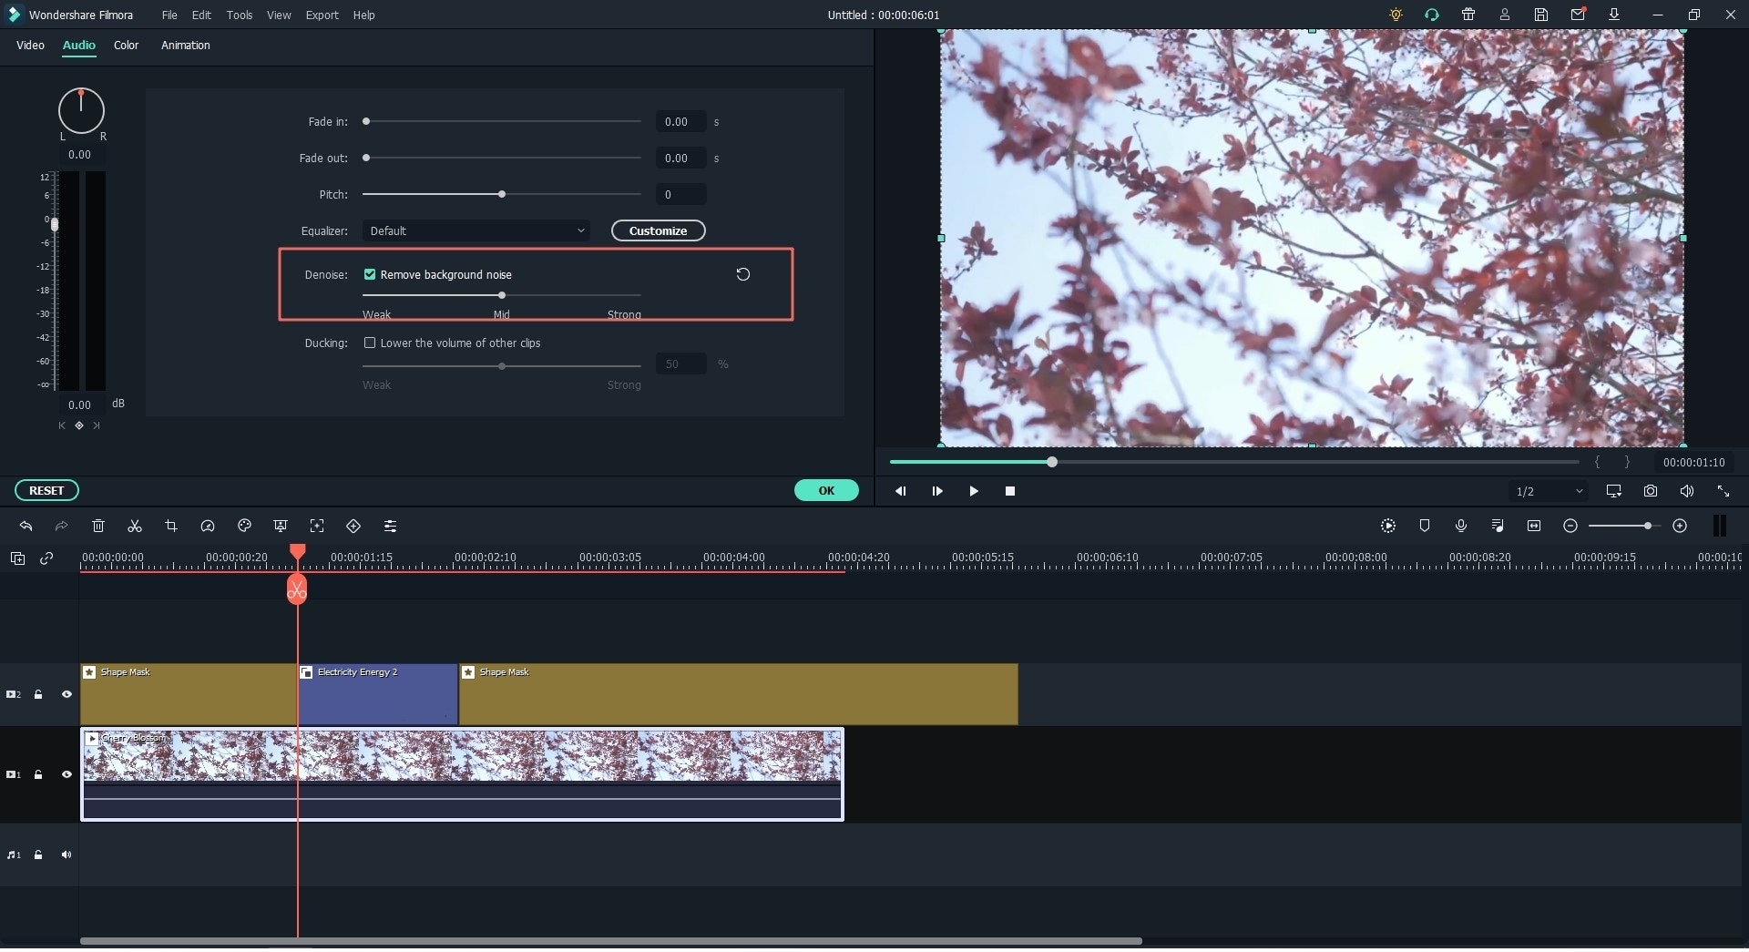Click the Denoise strength slider handle
The width and height of the screenshot is (1749, 952).
point(502,296)
